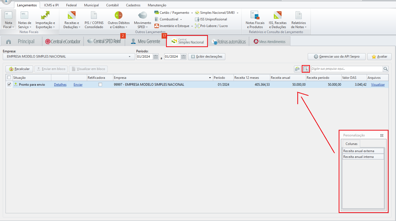Click column customization grid icon
Image resolution: width=396 pixels, height=221 pixels.
pyautogui.click(x=306, y=69)
